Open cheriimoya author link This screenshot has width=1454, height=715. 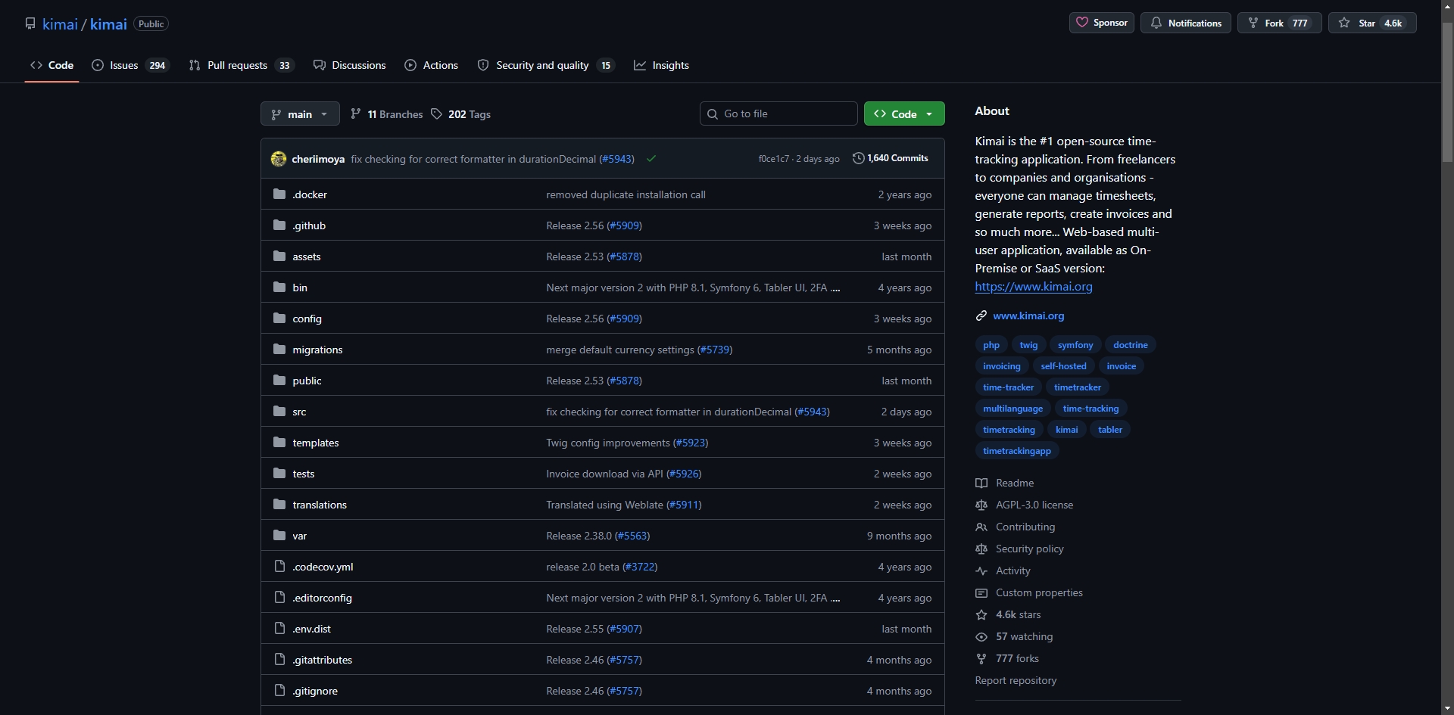318,159
